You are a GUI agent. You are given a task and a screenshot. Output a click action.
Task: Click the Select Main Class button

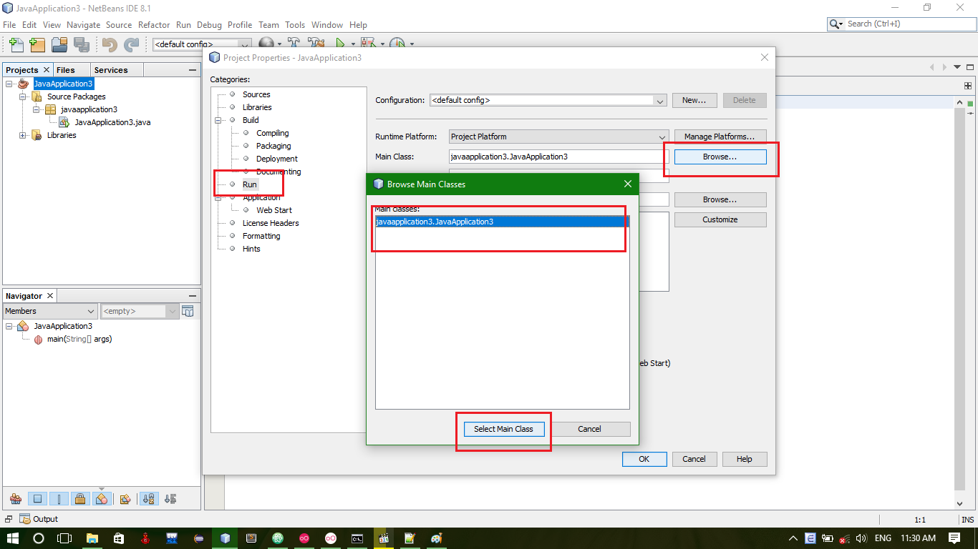click(x=503, y=429)
